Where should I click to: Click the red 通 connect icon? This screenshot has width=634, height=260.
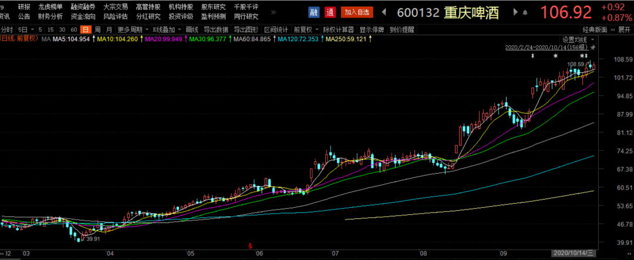pos(330,12)
